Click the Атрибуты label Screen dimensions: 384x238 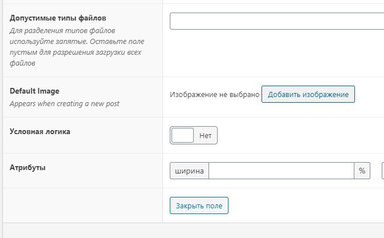(28, 168)
